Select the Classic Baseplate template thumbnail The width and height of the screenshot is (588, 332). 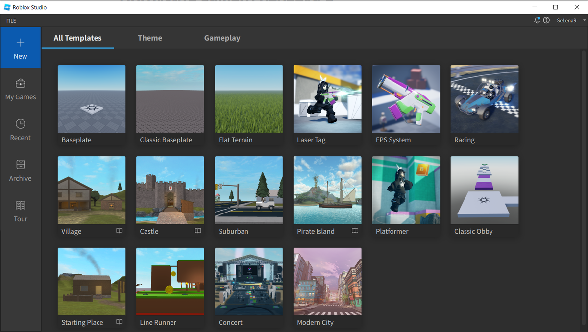(170, 99)
